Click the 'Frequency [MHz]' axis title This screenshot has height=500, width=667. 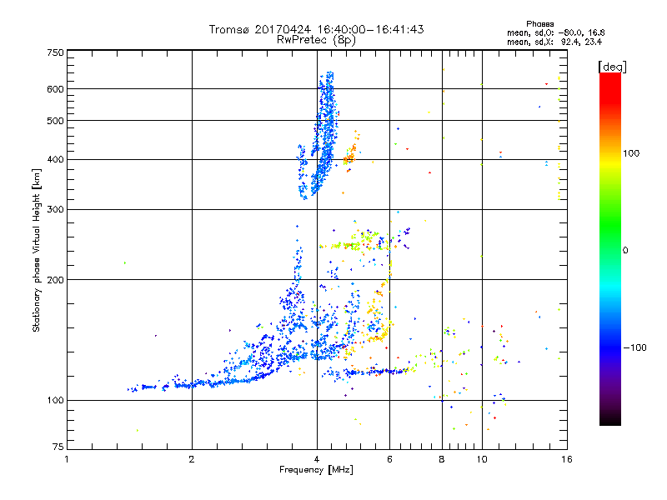click(x=316, y=470)
